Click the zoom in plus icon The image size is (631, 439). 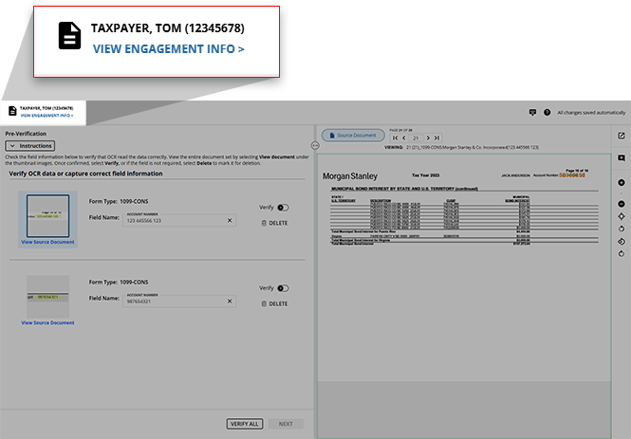point(621,182)
